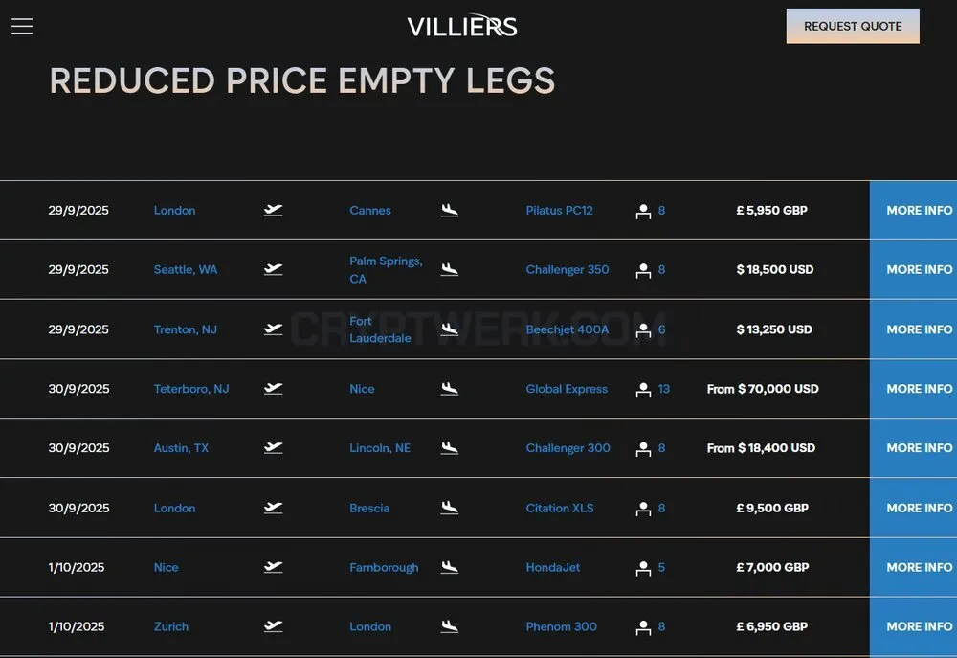Click the Austin, TX departure link
Image resolution: width=957 pixels, height=658 pixels.
tap(181, 448)
